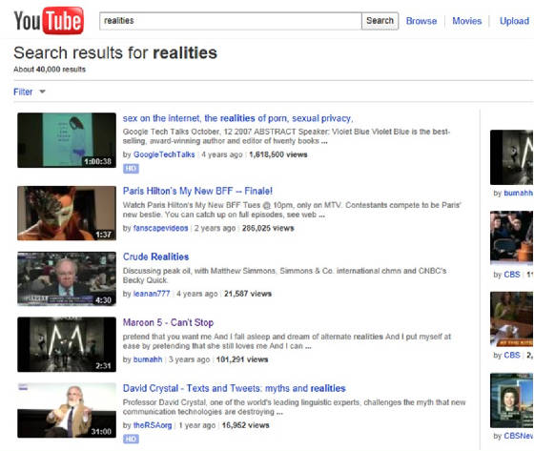Visit the fanscapevideos channel
This screenshot has width=534, height=451.
(x=161, y=228)
